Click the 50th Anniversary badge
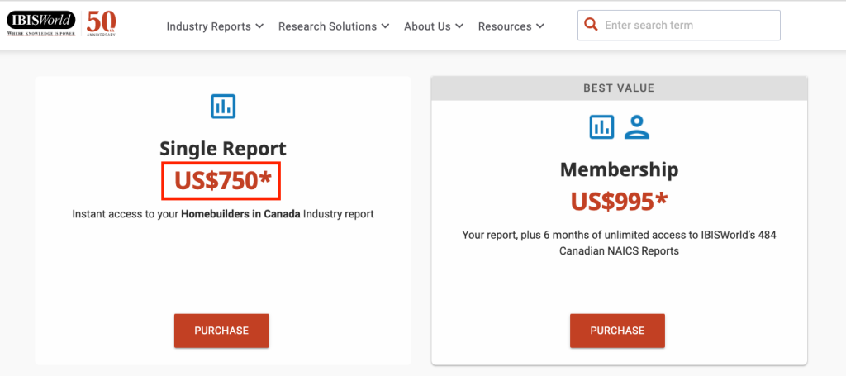This screenshot has height=376, width=846. coord(102,23)
